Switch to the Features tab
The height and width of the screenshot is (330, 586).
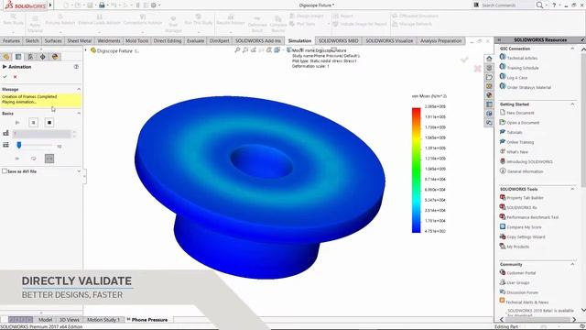coord(11,40)
